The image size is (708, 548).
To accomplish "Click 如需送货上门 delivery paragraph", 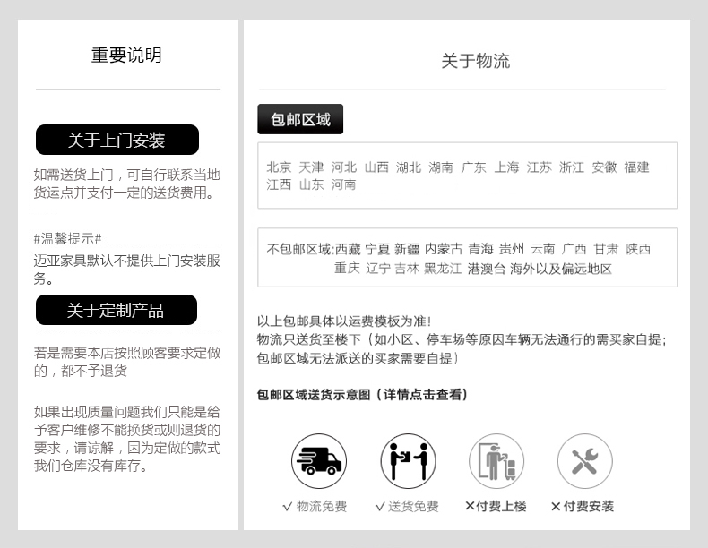I will tap(127, 184).
